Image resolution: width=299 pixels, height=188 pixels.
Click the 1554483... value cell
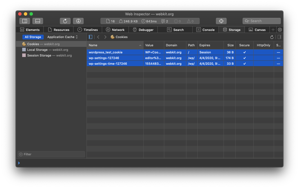click(x=154, y=64)
